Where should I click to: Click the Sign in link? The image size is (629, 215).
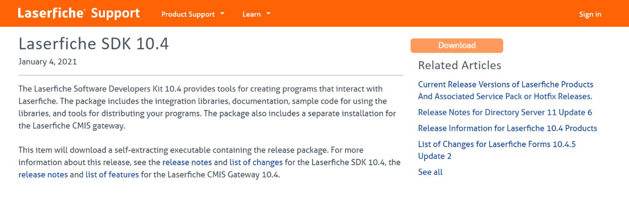(590, 14)
